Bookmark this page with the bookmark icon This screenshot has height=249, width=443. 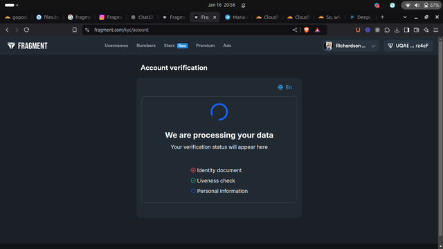[75, 30]
